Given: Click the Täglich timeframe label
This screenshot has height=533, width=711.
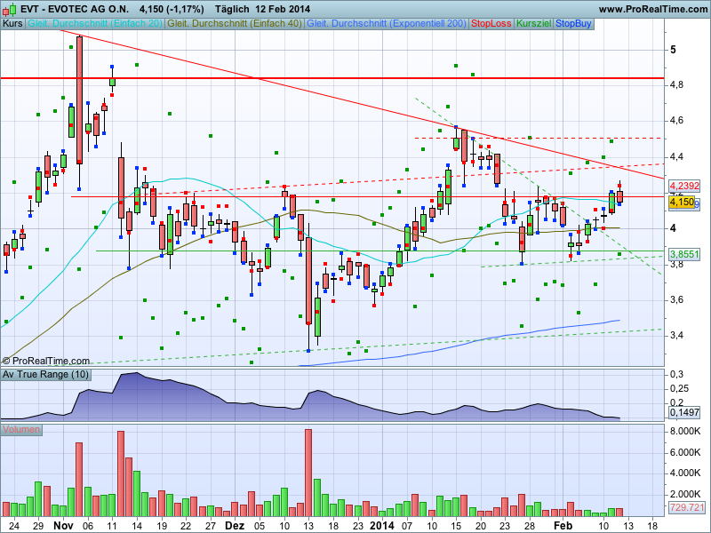Looking at the screenshot, I should pyautogui.click(x=232, y=9).
